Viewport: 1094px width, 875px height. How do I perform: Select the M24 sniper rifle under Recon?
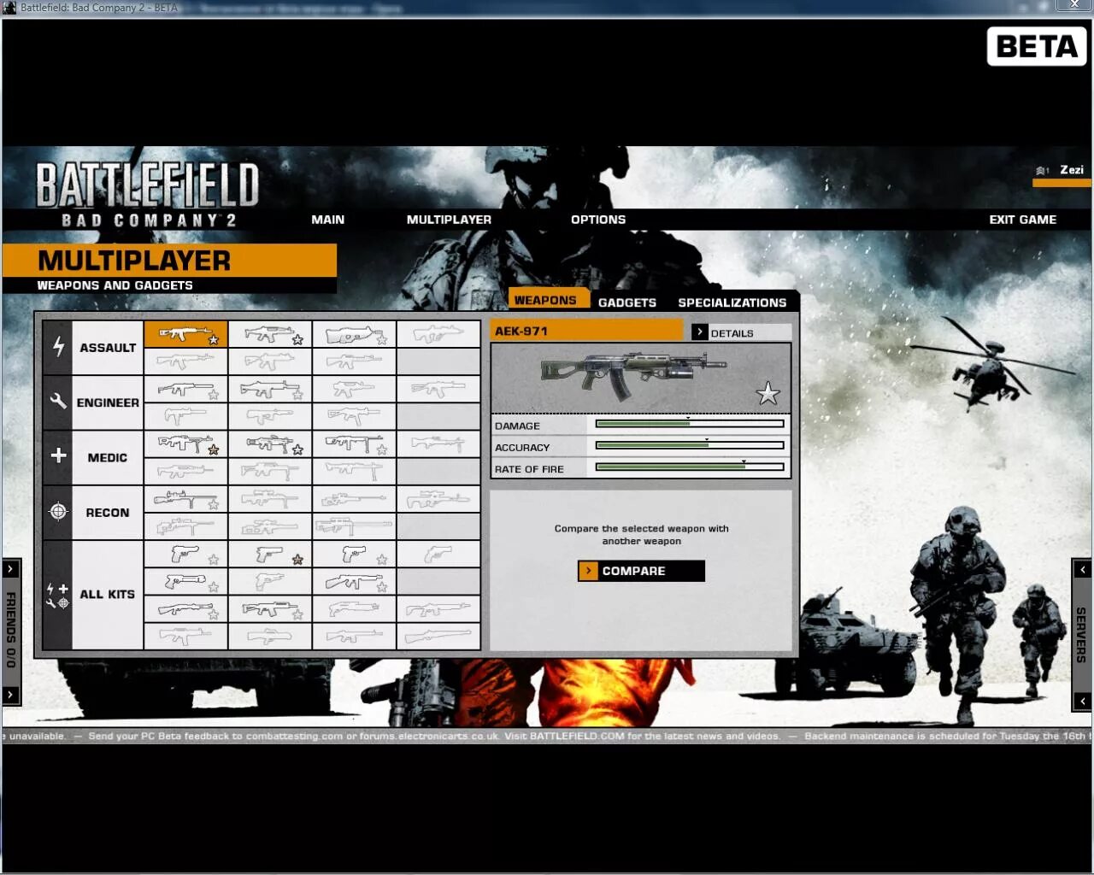click(x=185, y=499)
